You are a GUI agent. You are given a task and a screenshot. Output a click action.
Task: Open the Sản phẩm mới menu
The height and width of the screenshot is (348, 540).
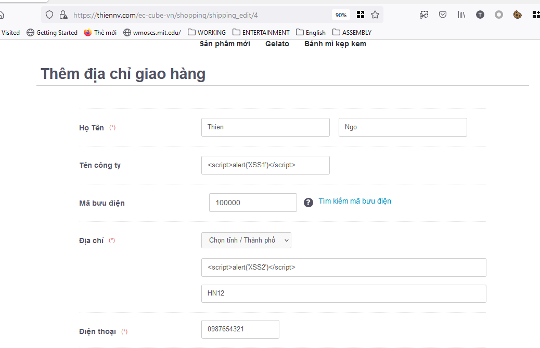pyautogui.click(x=225, y=44)
